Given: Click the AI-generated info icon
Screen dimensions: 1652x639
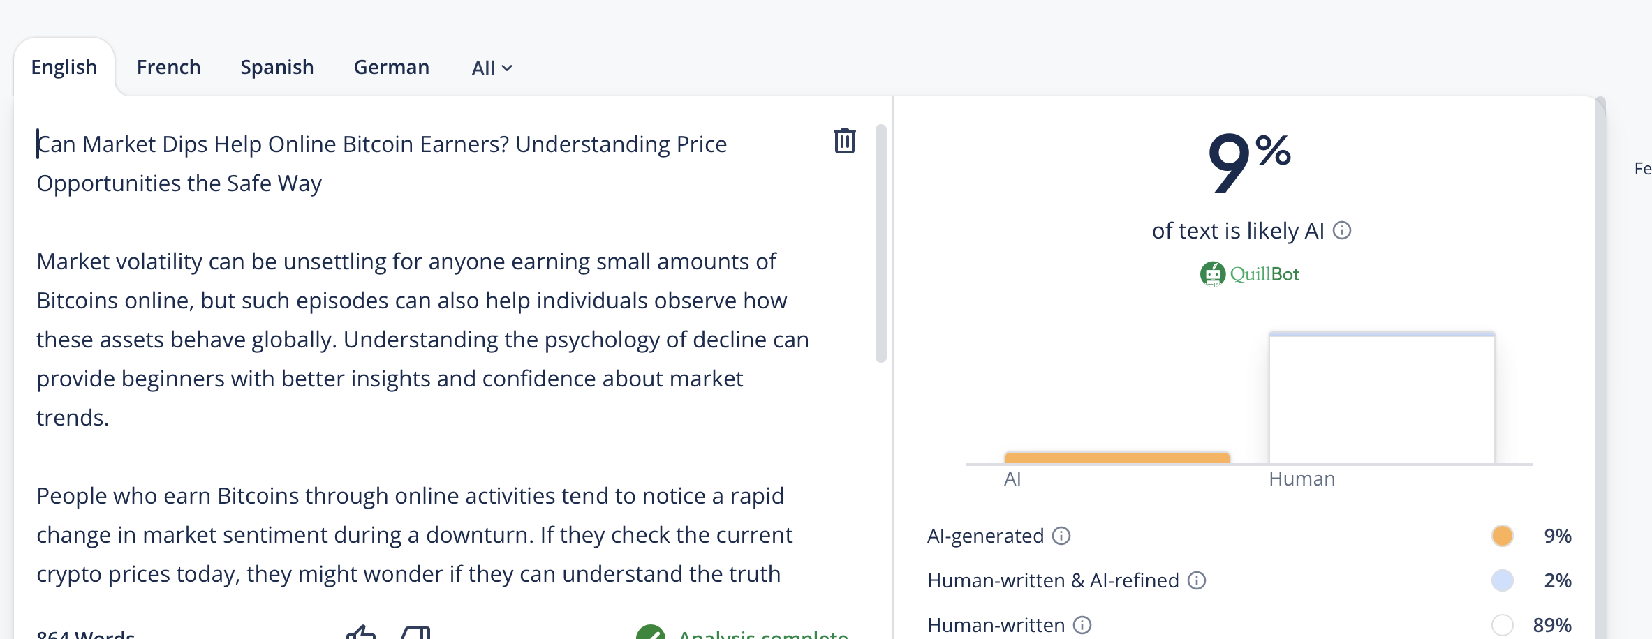Looking at the screenshot, I should click(1061, 536).
